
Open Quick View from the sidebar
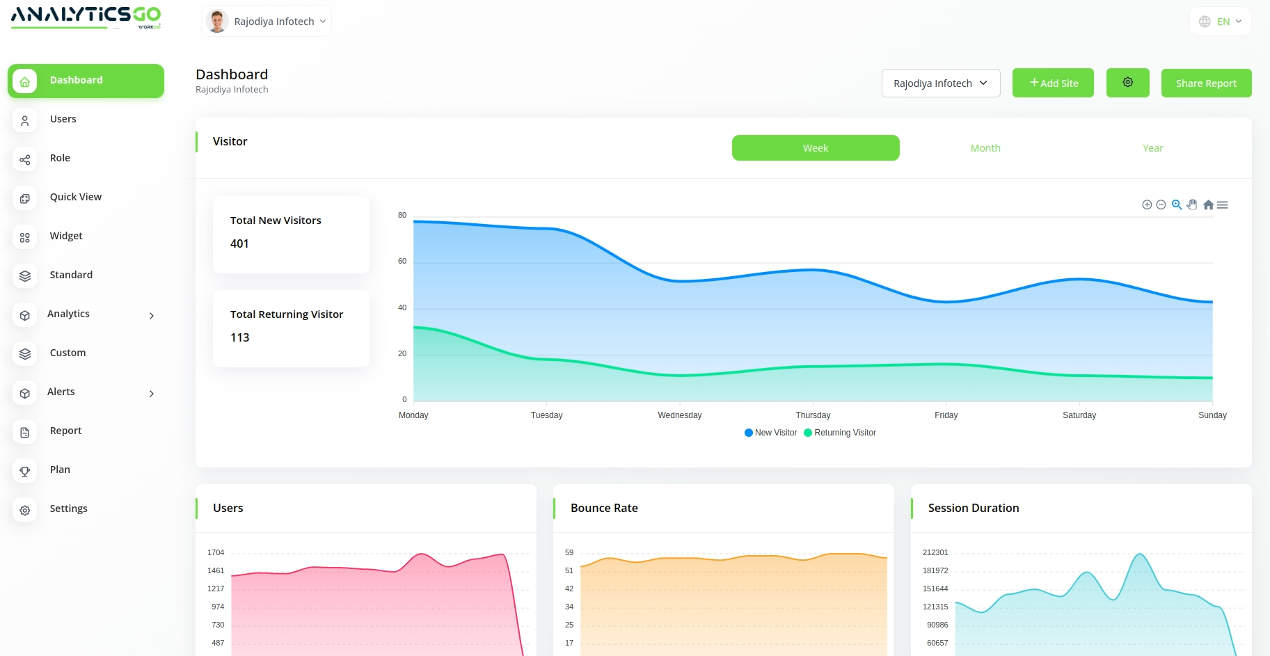(x=75, y=197)
